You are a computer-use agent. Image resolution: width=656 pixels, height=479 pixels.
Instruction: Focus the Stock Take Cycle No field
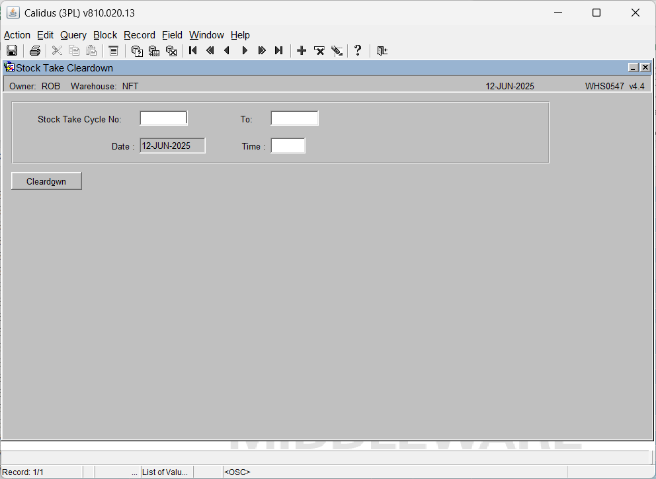[163, 118]
